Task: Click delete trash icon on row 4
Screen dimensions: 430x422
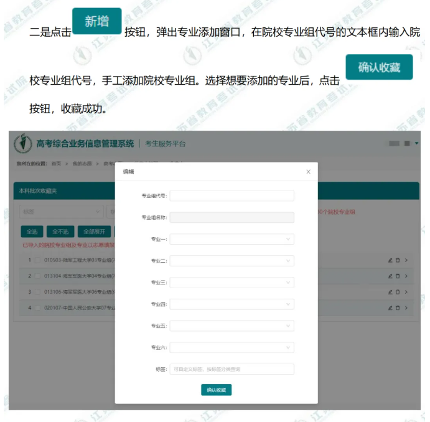Action: pos(398,308)
